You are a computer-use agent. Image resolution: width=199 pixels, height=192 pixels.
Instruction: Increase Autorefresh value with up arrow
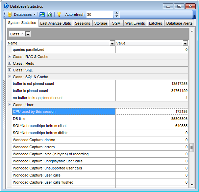117,13
